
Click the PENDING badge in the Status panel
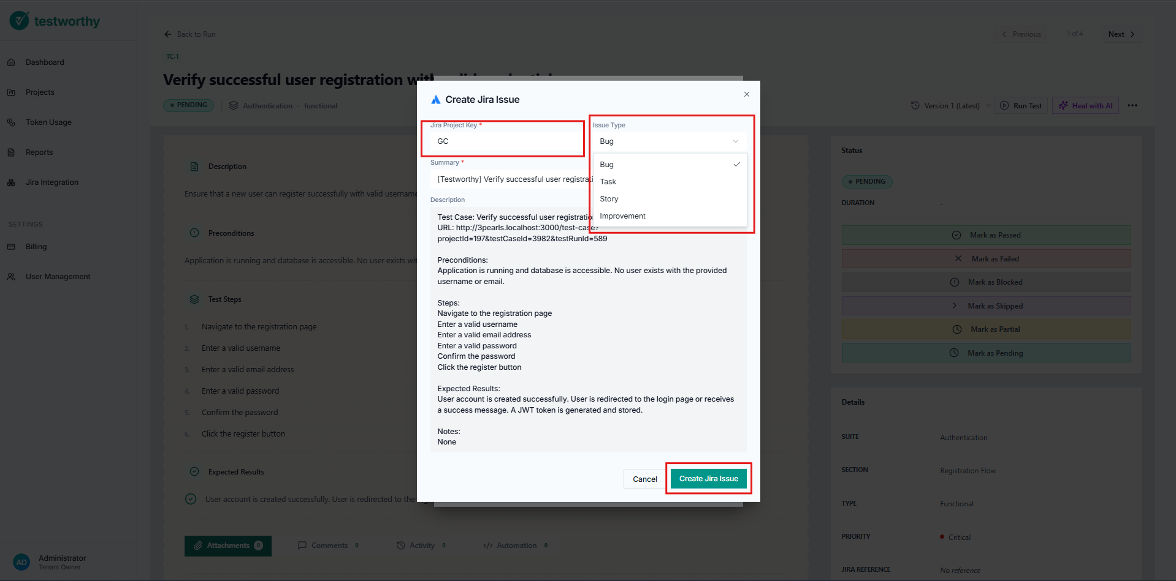tap(867, 182)
